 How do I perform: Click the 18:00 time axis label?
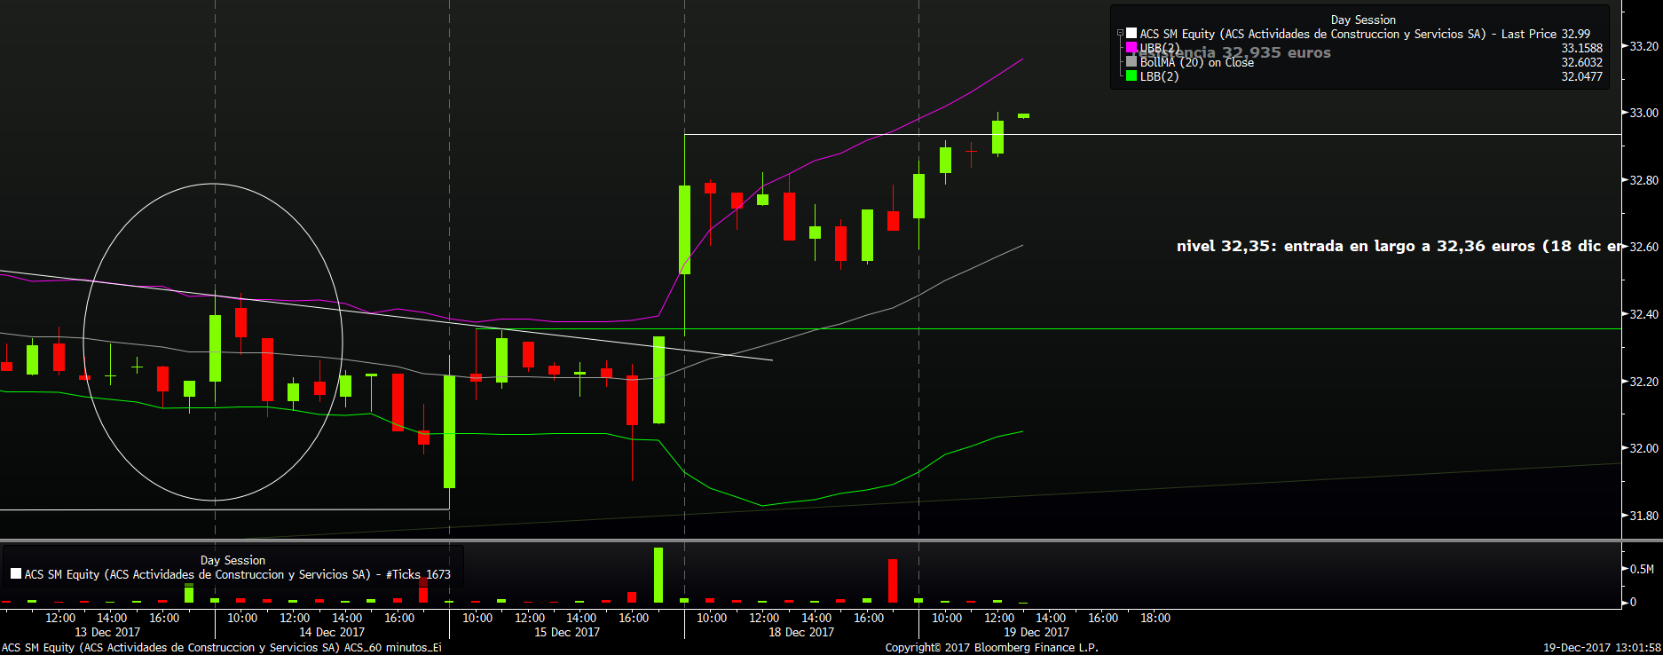1155,618
